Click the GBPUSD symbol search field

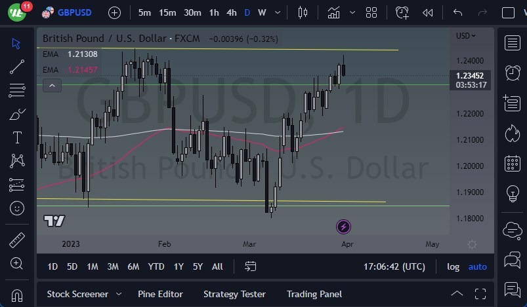click(74, 12)
